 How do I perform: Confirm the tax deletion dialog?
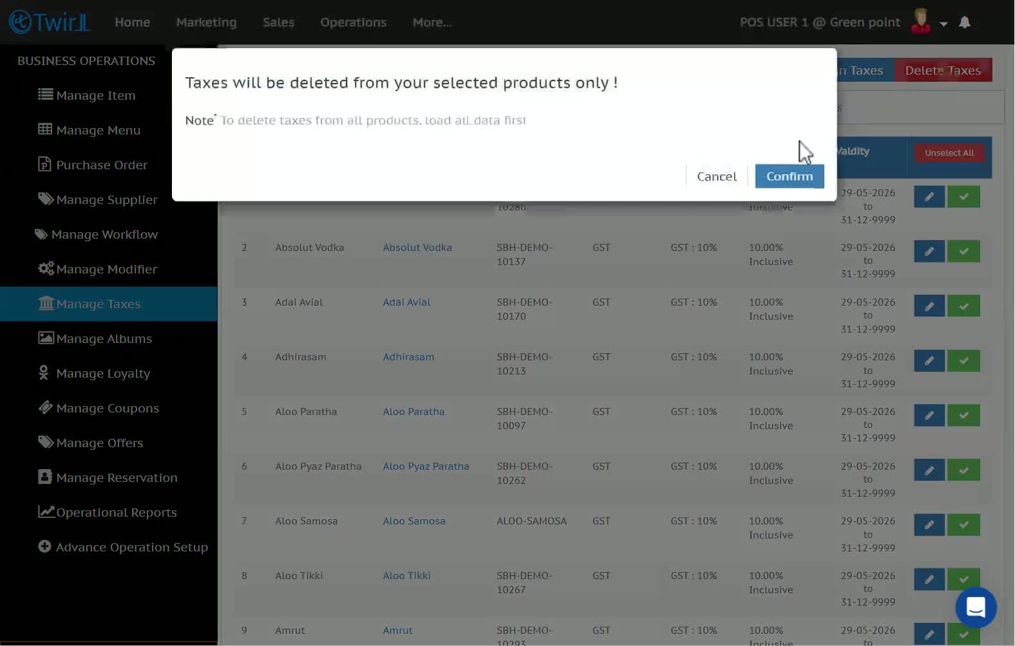click(x=790, y=176)
